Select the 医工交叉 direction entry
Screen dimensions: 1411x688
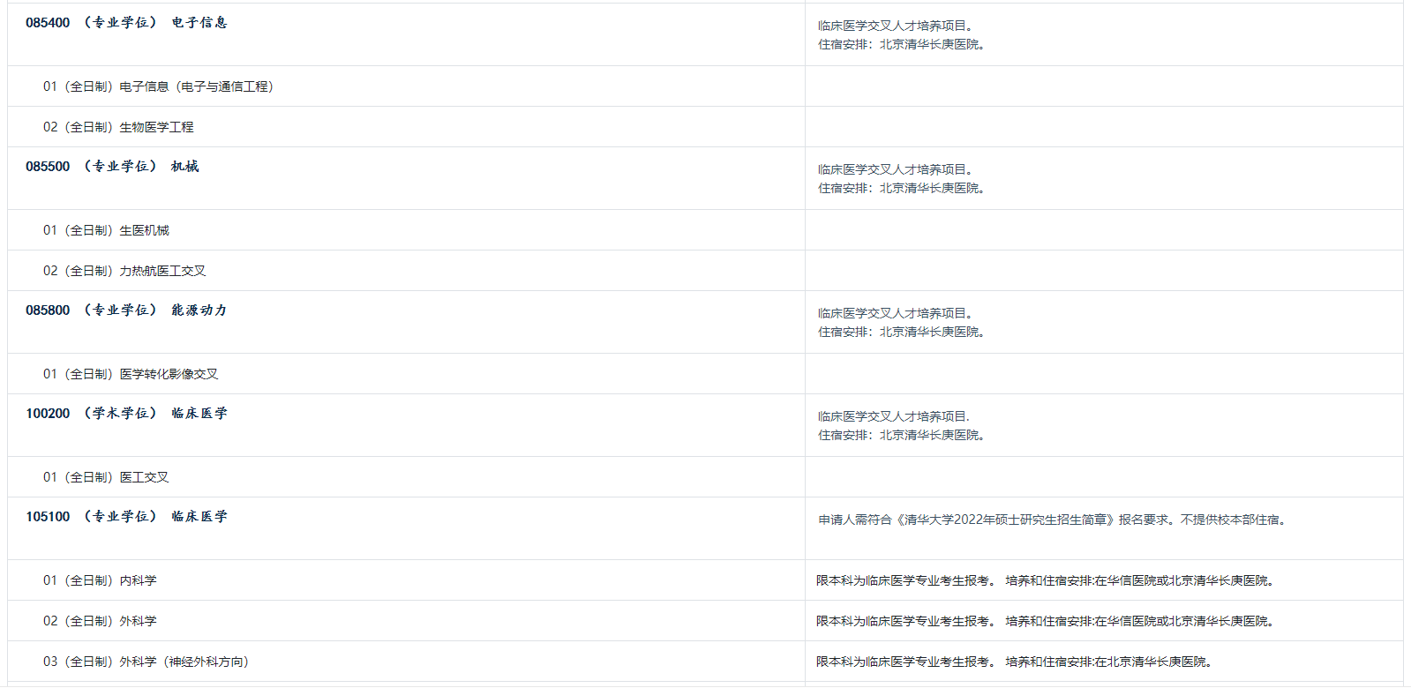(106, 477)
